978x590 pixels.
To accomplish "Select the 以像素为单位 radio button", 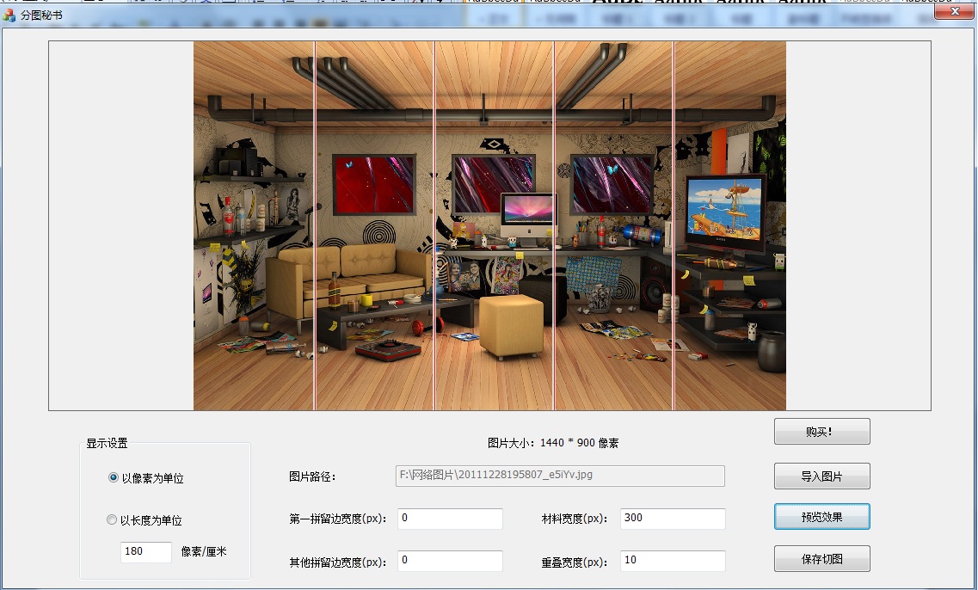I will [x=114, y=478].
